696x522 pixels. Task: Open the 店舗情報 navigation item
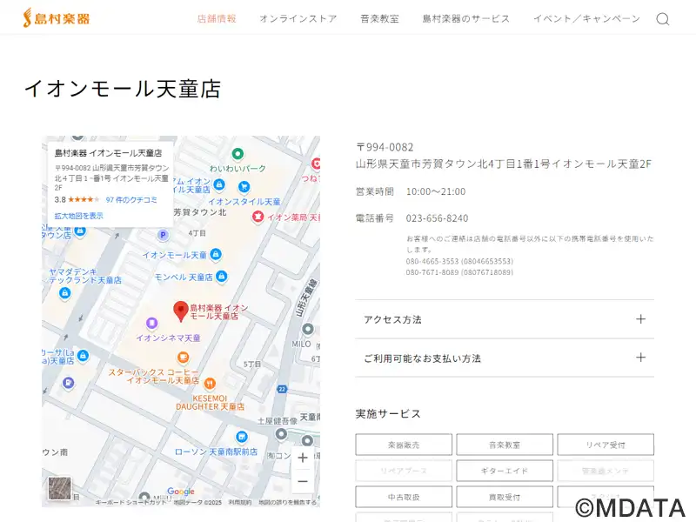click(x=217, y=18)
